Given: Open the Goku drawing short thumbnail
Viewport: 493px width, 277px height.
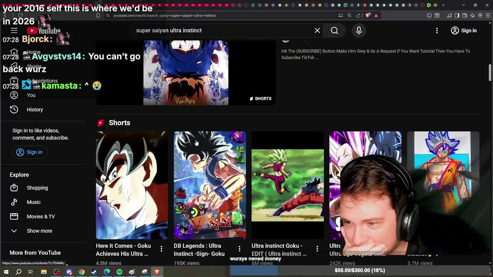Looking at the screenshot, I should (x=443, y=171).
